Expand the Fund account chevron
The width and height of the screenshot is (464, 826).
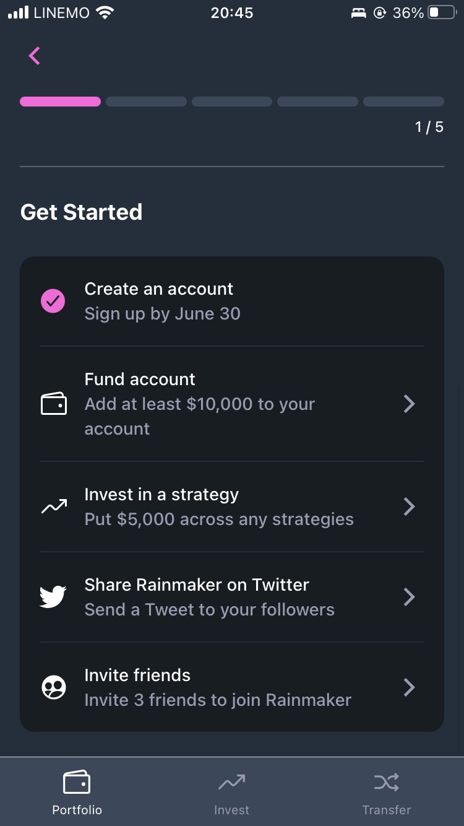pyautogui.click(x=409, y=404)
